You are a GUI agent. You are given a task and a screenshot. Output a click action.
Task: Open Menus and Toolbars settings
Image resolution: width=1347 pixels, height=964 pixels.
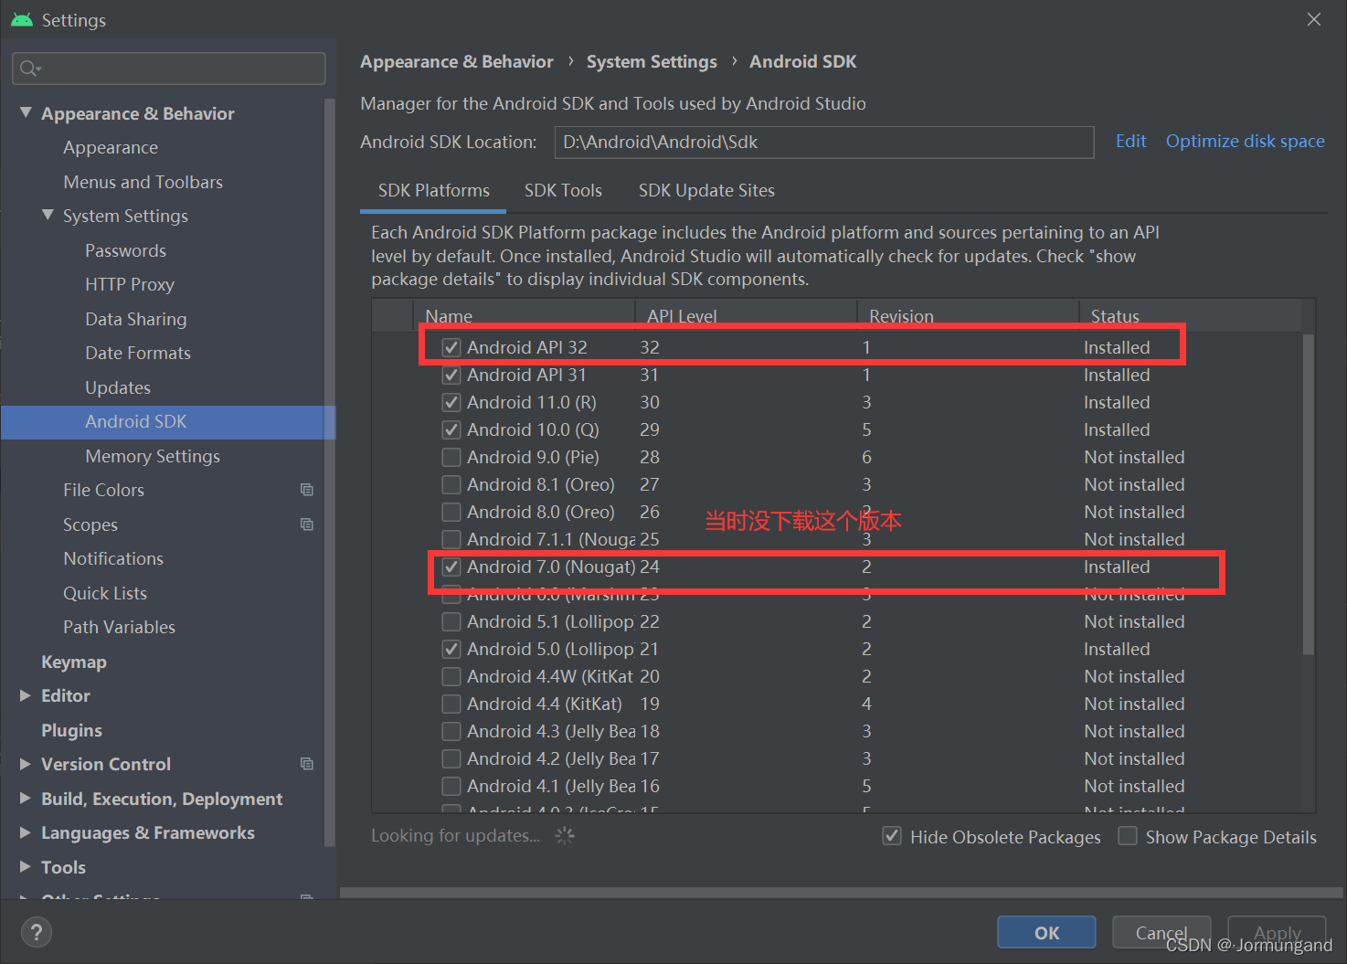[x=143, y=182]
